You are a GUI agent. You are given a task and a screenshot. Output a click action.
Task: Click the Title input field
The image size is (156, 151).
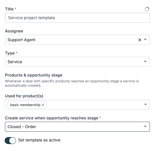77,18
